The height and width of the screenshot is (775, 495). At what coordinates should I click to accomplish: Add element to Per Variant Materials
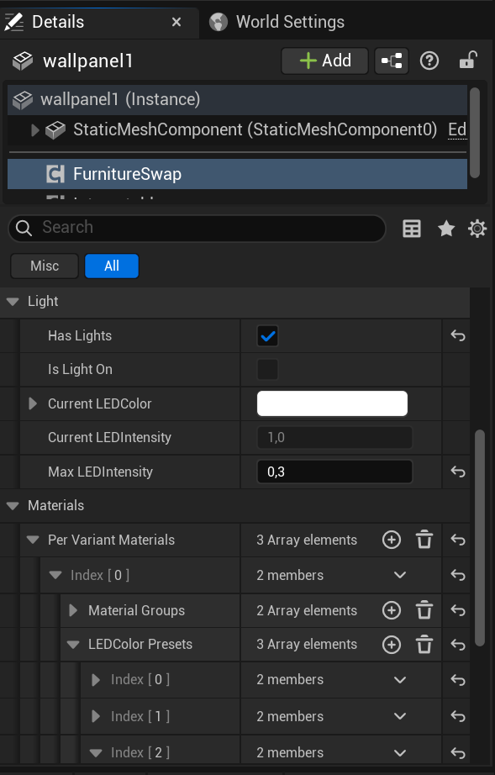pos(392,540)
